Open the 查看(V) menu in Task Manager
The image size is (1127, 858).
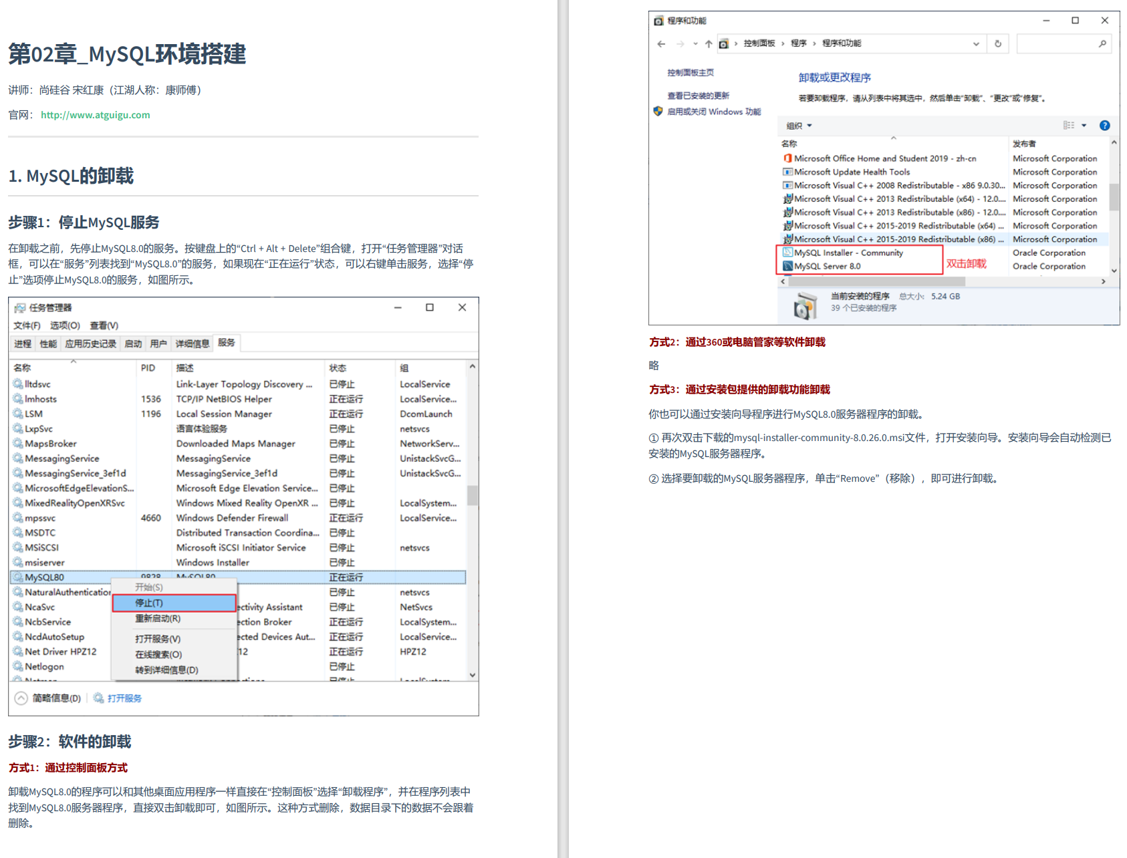pyautogui.click(x=102, y=325)
